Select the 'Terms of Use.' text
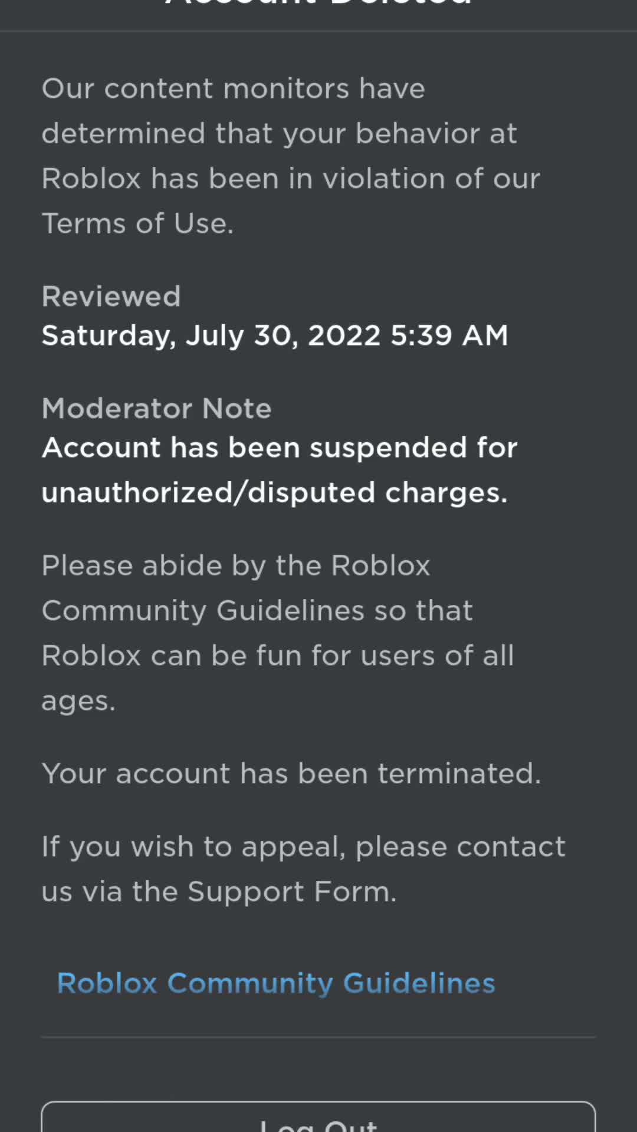Viewport: 637px width, 1132px height. point(137,224)
